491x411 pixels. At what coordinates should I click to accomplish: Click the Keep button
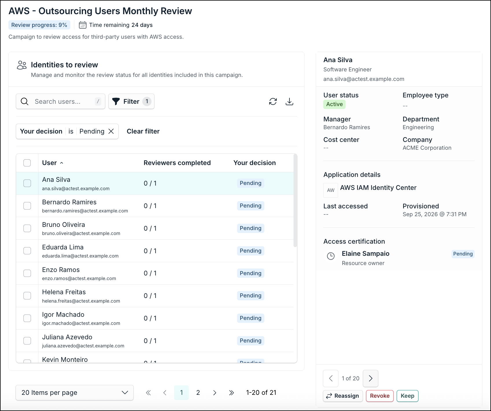[x=407, y=396]
